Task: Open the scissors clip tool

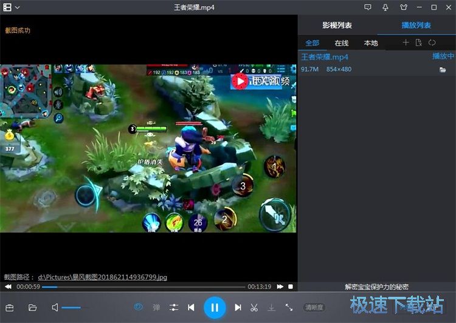Action: 254,308
